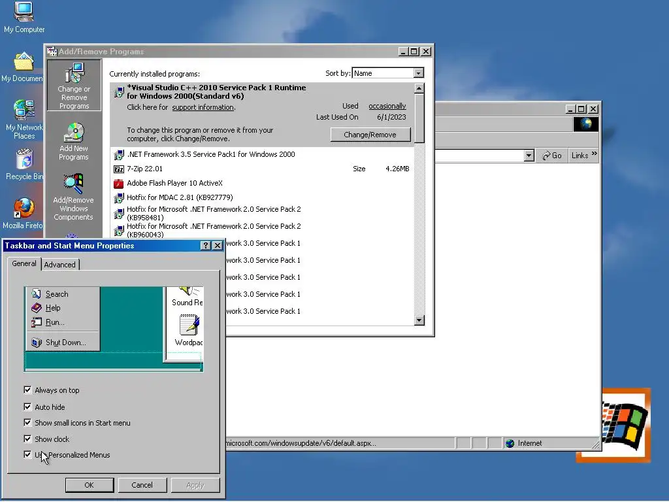This screenshot has width=669, height=502.
Task: Click the 7-Zip 22.01 program icon
Action: pyautogui.click(x=119, y=169)
